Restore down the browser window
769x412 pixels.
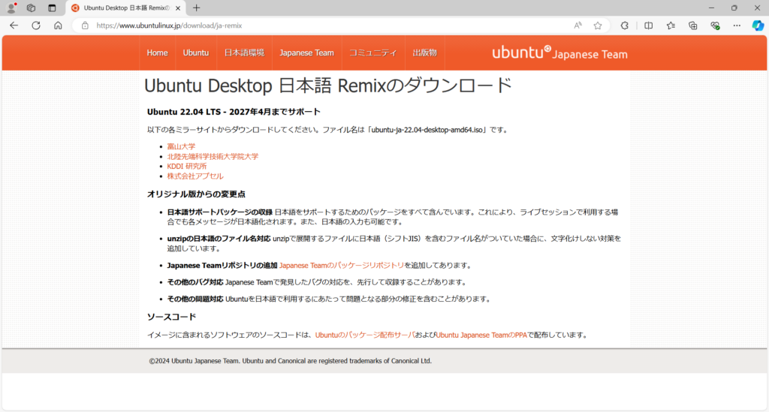coord(734,8)
